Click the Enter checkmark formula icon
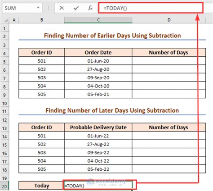 (x=76, y=8)
